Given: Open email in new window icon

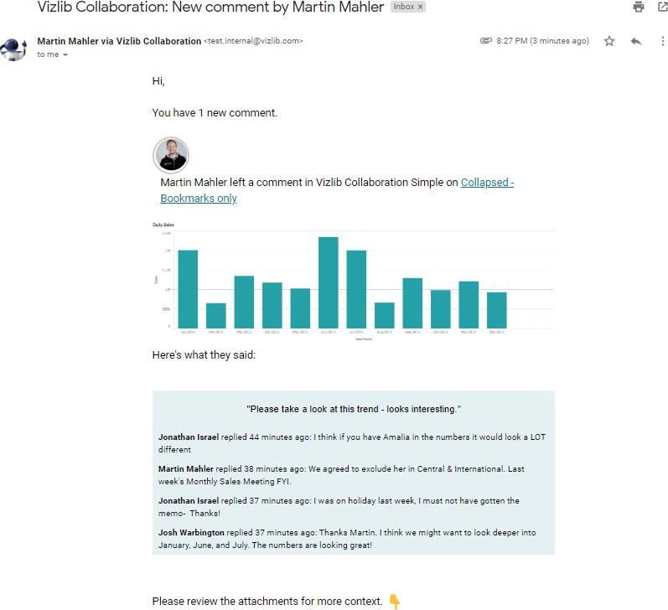Looking at the screenshot, I should pos(663,7).
